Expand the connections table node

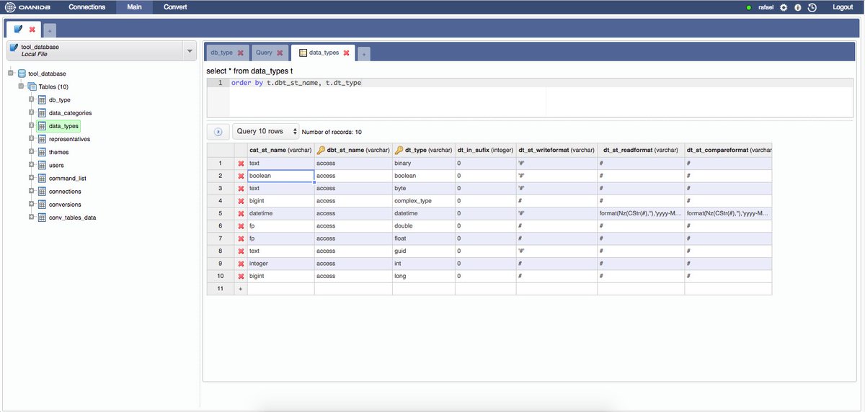[31, 191]
